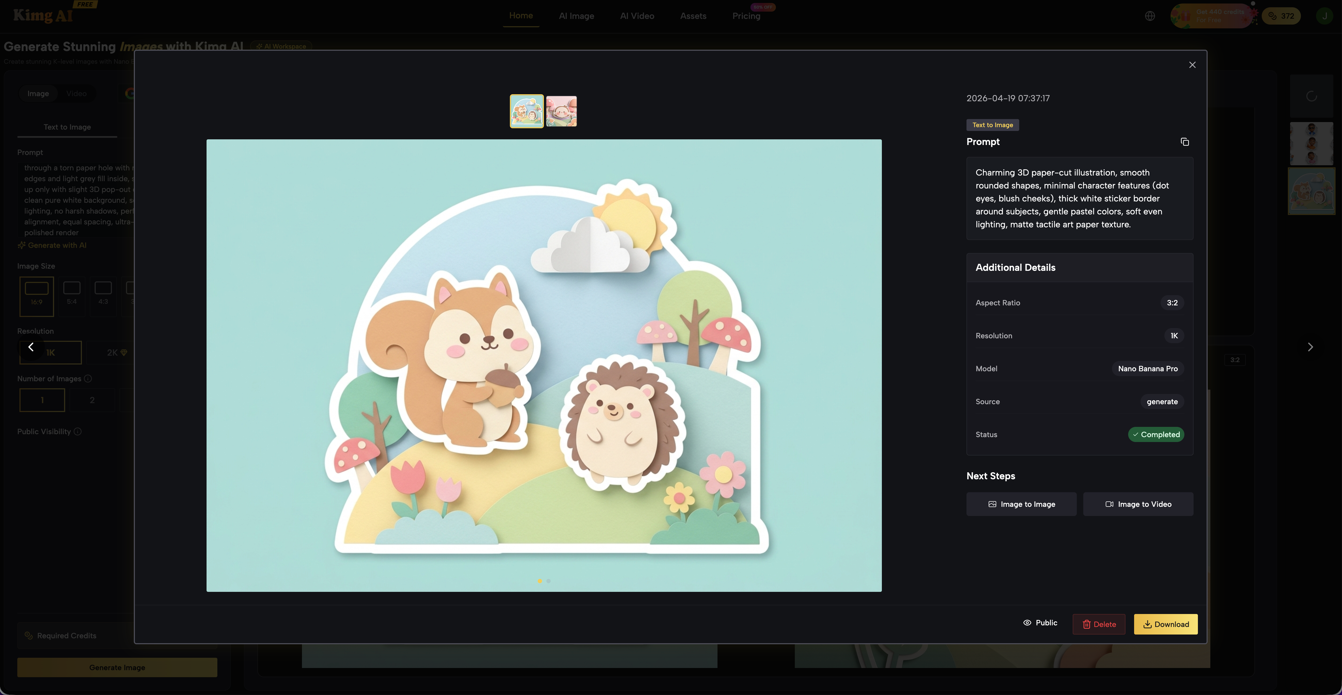The width and height of the screenshot is (1342, 695).
Task: Switch to the Video tab
Action: click(x=76, y=93)
